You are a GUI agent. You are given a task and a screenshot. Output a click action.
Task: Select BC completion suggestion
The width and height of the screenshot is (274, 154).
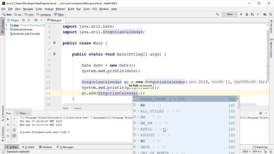(185, 141)
